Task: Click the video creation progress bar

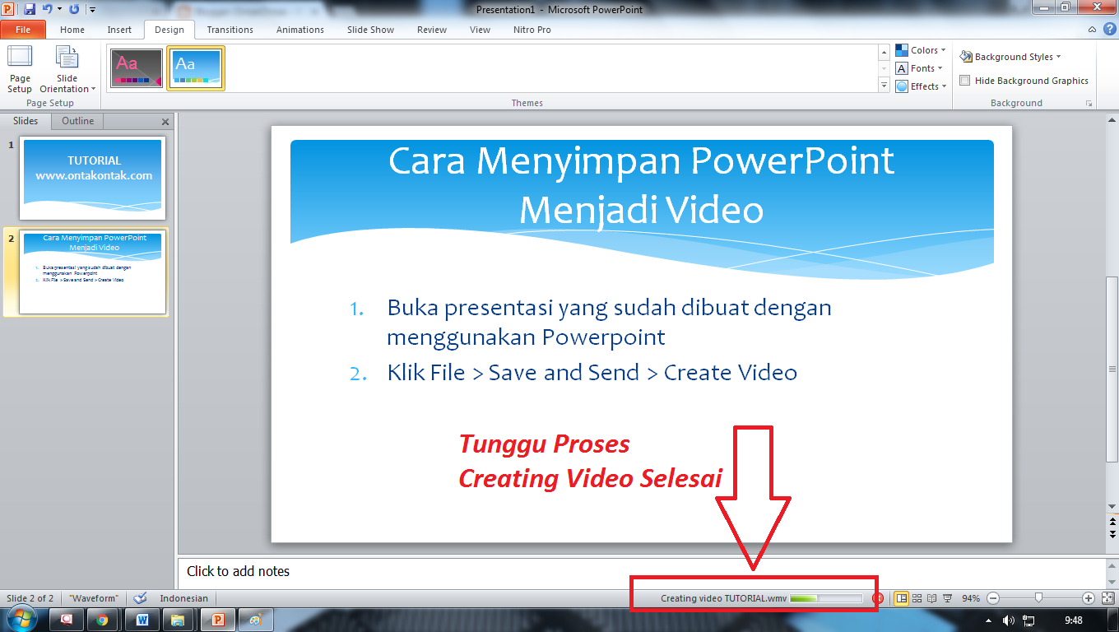Action: 826,598
